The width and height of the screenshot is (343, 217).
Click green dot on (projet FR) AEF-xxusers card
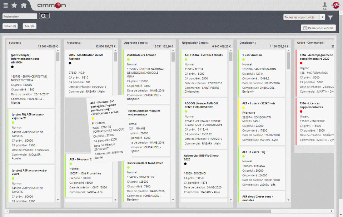(13, 122)
